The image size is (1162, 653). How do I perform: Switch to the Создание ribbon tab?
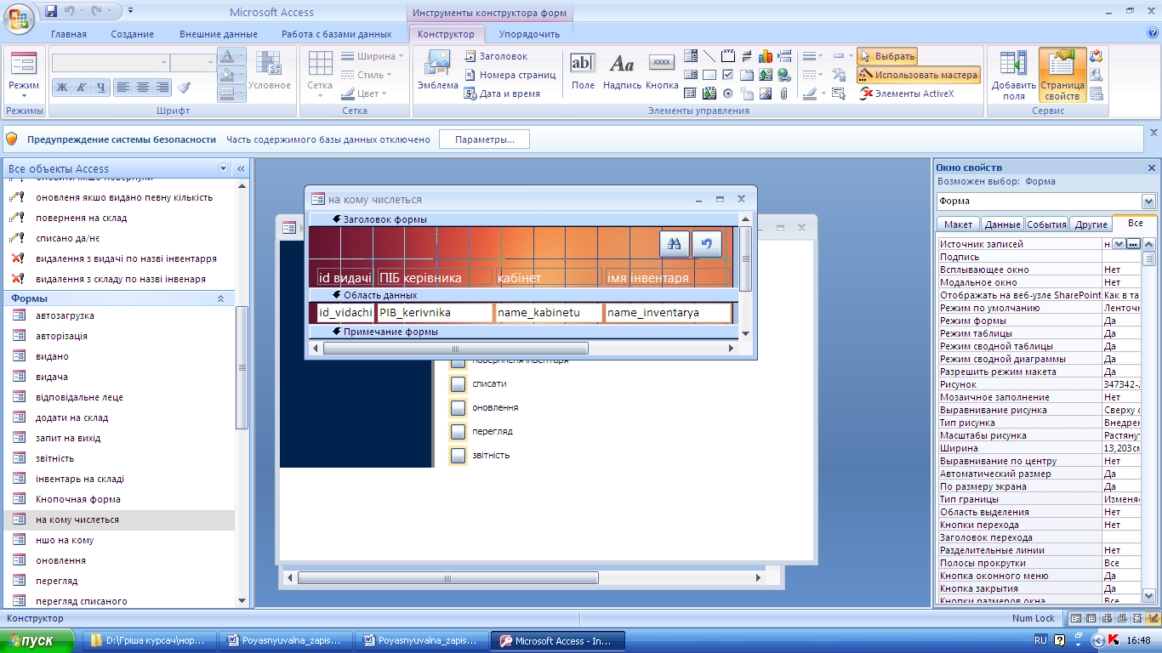(132, 34)
